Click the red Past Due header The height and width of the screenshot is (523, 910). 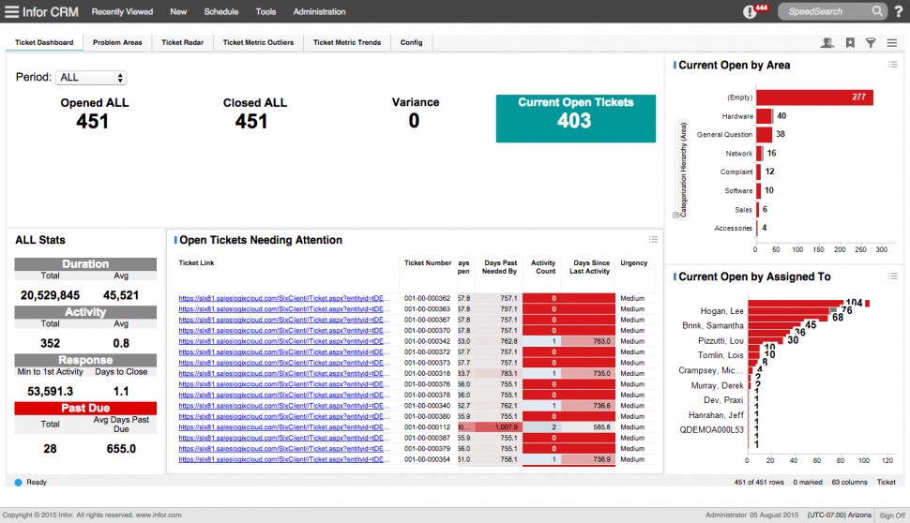click(85, 409)
